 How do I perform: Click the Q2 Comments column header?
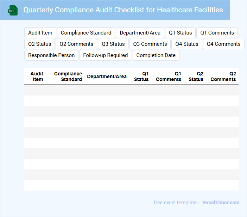(223, 76)
